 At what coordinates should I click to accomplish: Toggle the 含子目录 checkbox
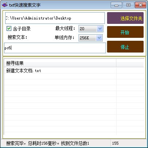pyautogui.click(x=9, y=29)
